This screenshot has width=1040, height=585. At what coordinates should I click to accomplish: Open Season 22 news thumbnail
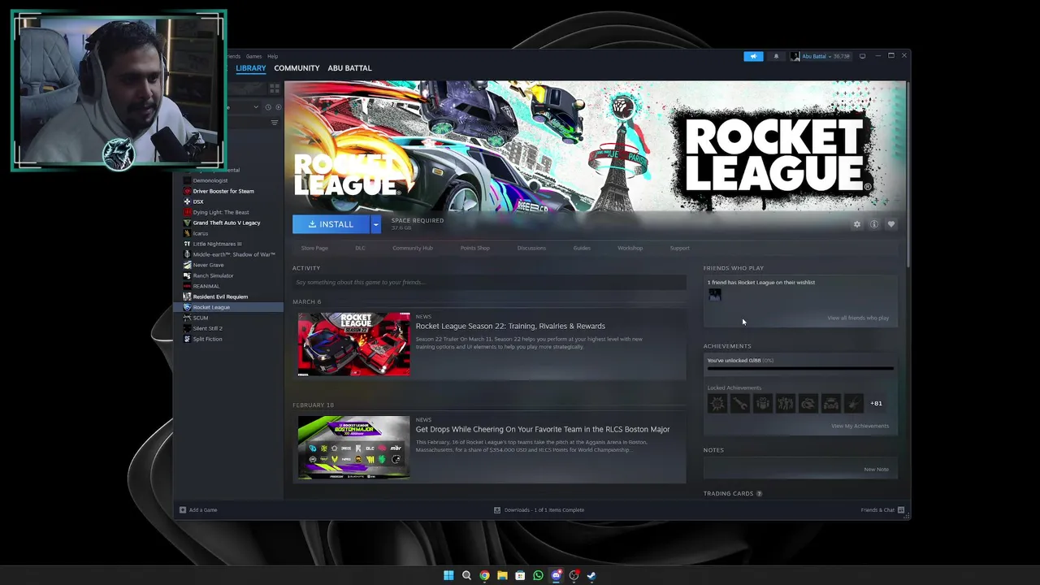[x=353, y=344]
